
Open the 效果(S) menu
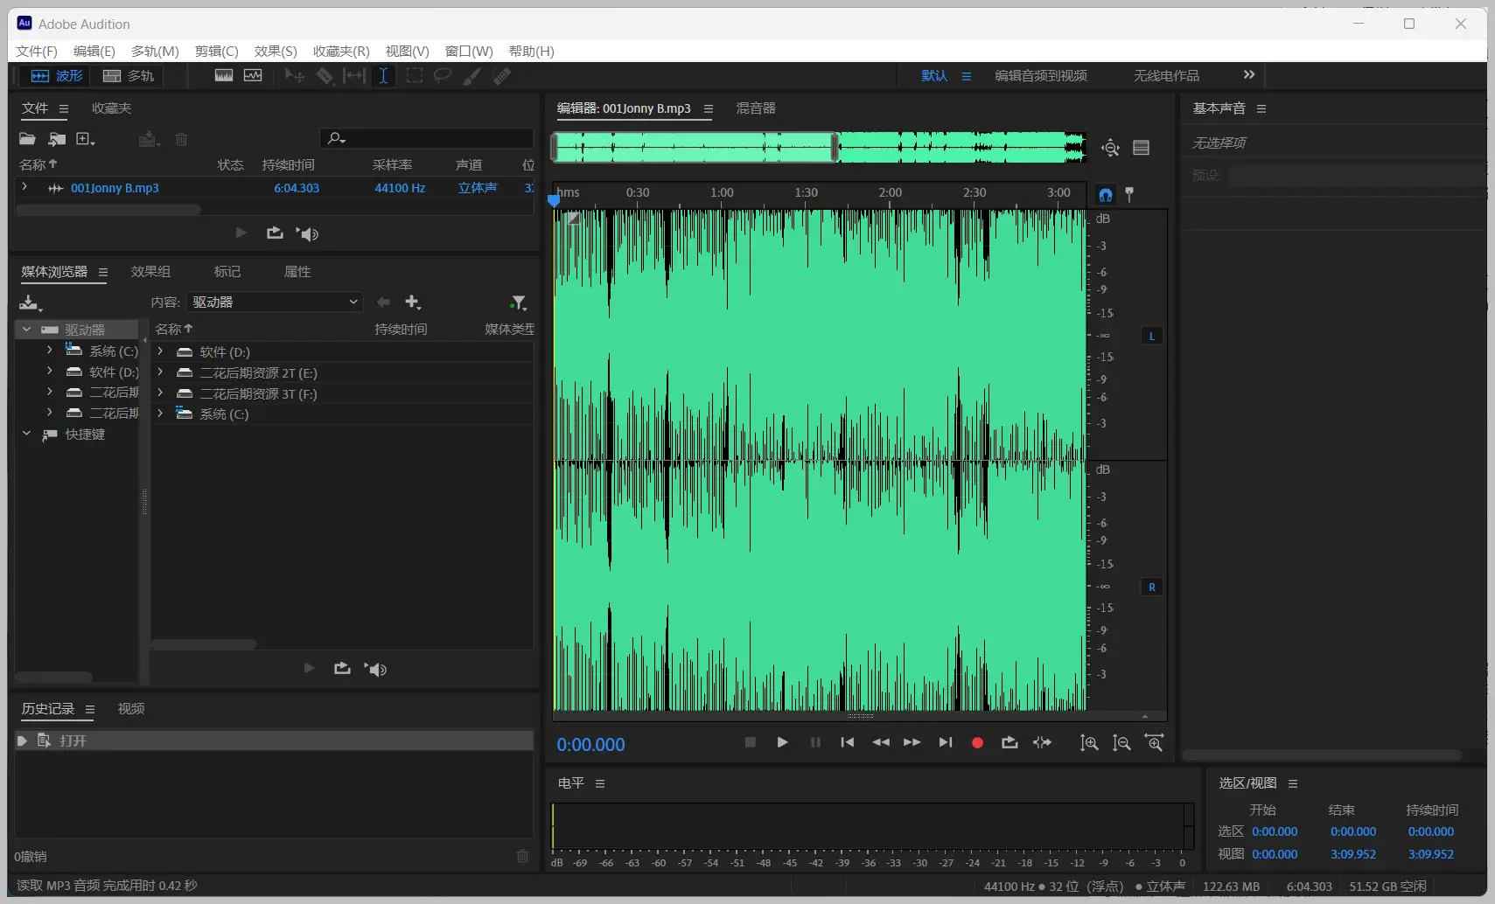click(274, 51)
